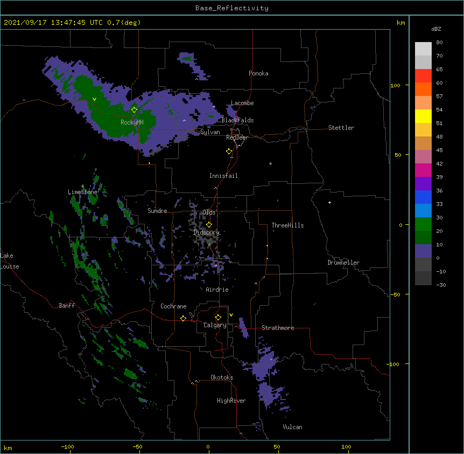The height and width of the screenshot is (454, 464).
Task: Click the yellow v marker northwest of RockyMH
Action: [x=94, y=99]
